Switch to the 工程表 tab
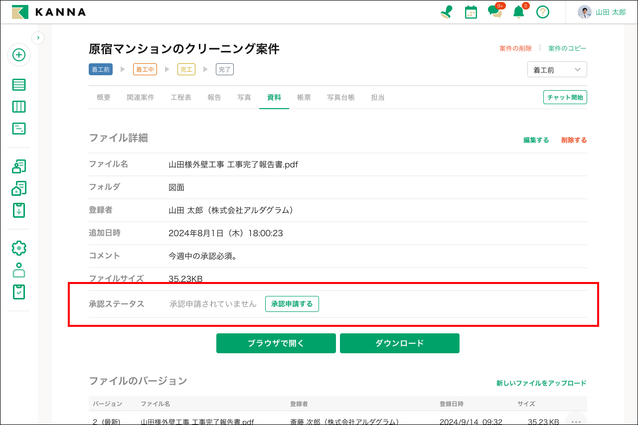The image size is (638, 425). coord(181,98)
